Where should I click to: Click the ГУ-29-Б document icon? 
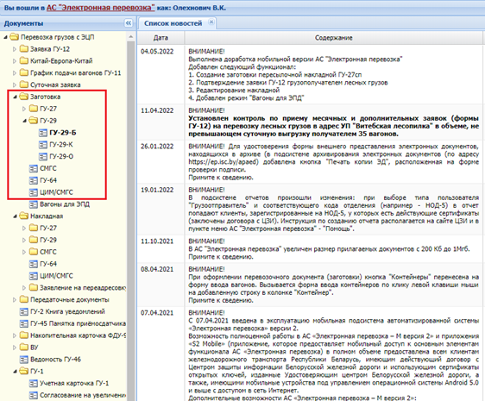43,133
